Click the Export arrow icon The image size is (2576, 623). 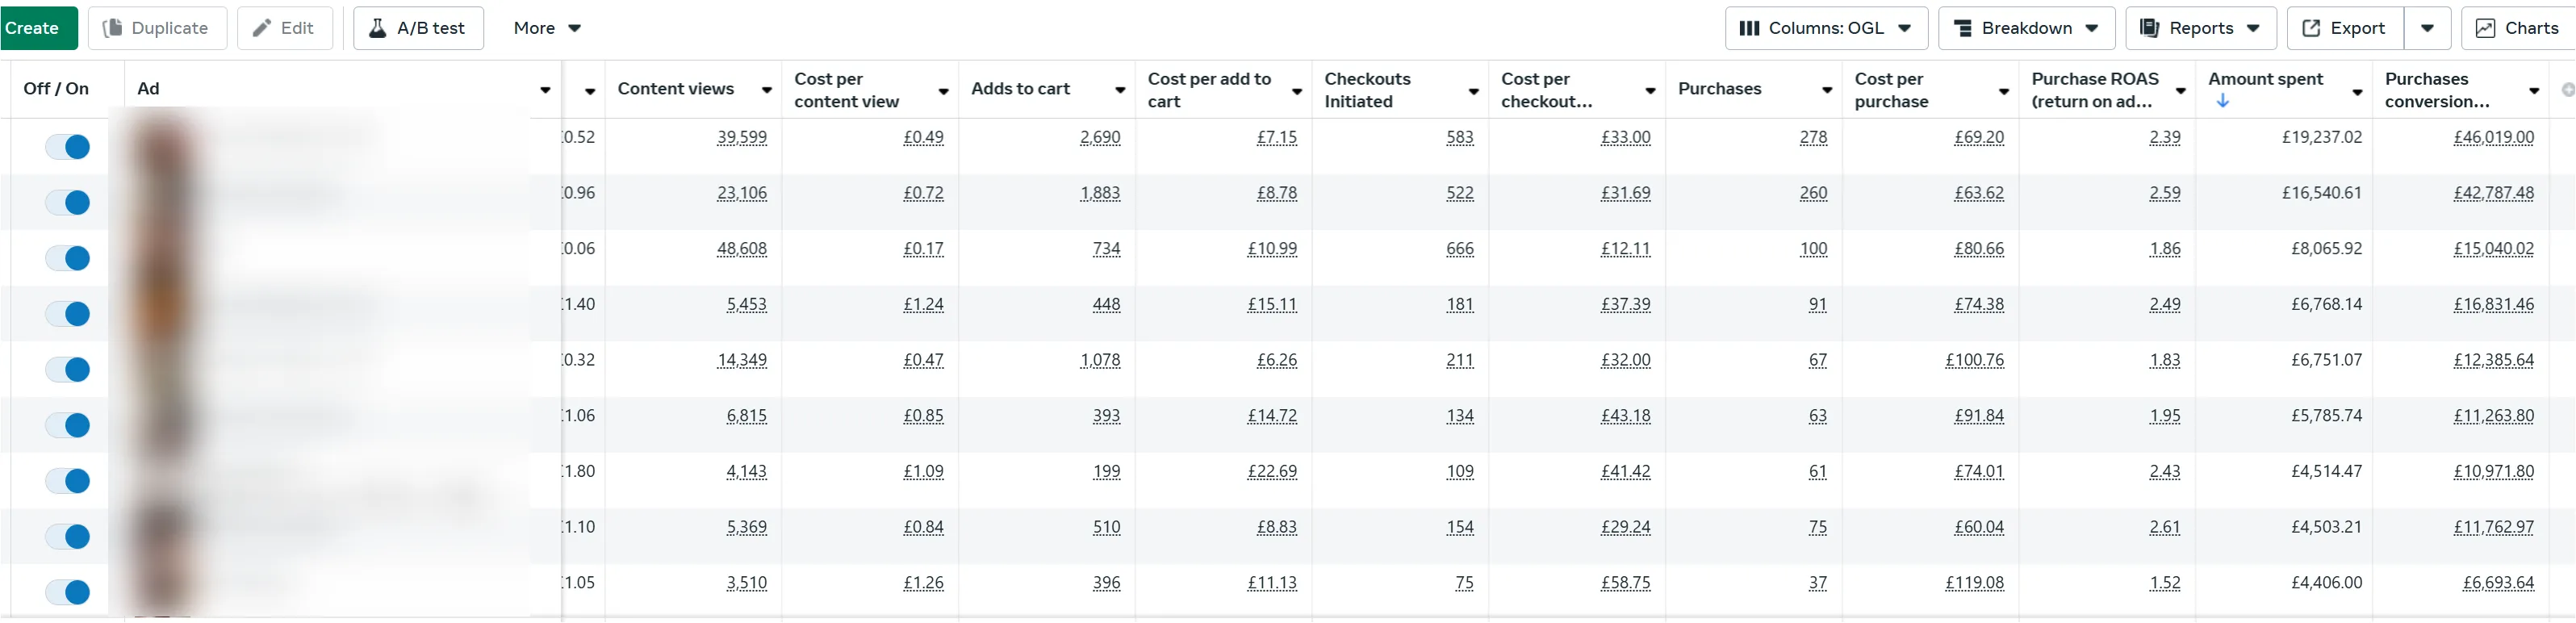pos(2310,28)
